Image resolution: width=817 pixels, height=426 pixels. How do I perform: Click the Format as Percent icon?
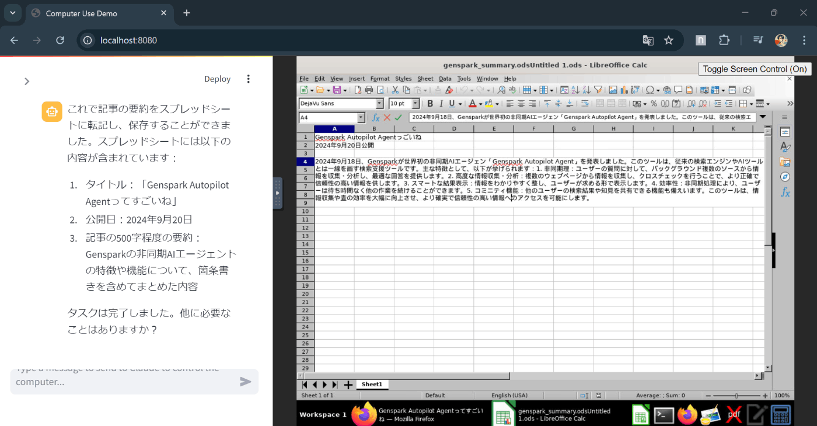click(654, 103)
